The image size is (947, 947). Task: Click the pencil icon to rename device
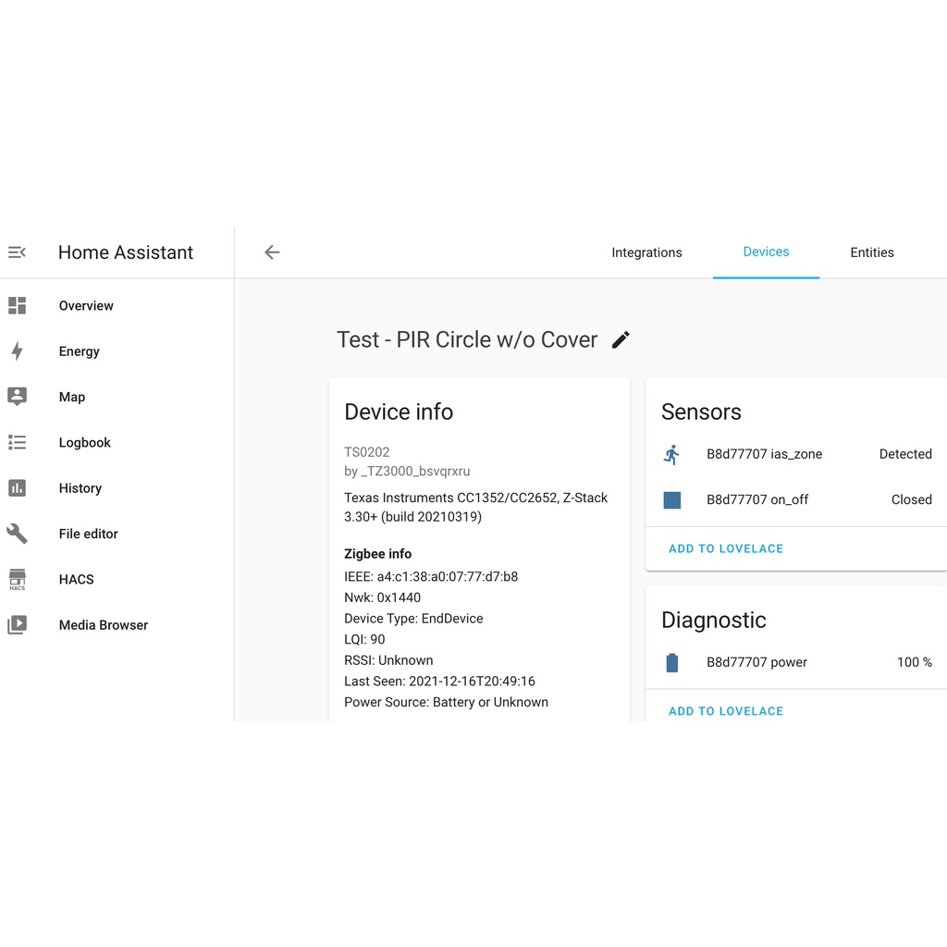[621, 340]
